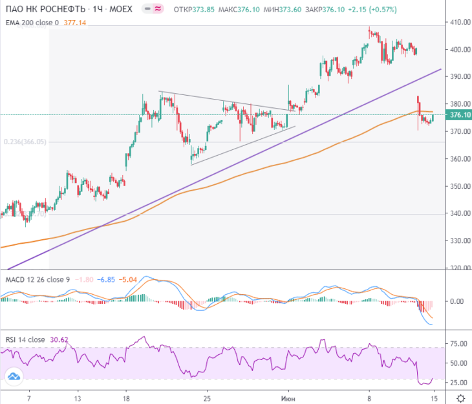This screenshot has width=472, height=404.
Task: Click the ЗАКР close value 376.10
Action: [334, 10]
